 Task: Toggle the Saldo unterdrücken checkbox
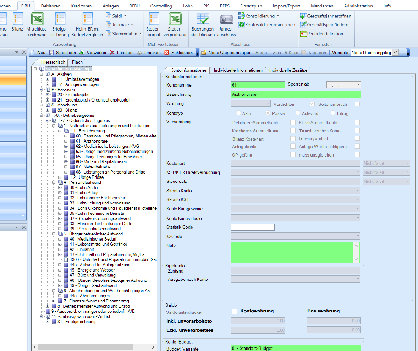point(234,312)
